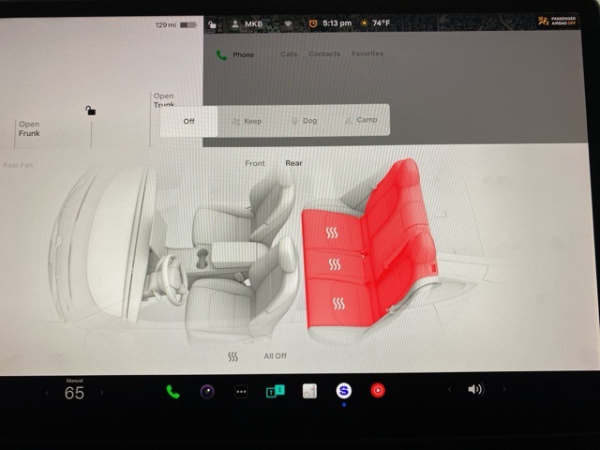This screenshot has width=600, height=450.
Task: Open the dashcam camera app icon
Action: pyautogui.click(x=207, y=391)
